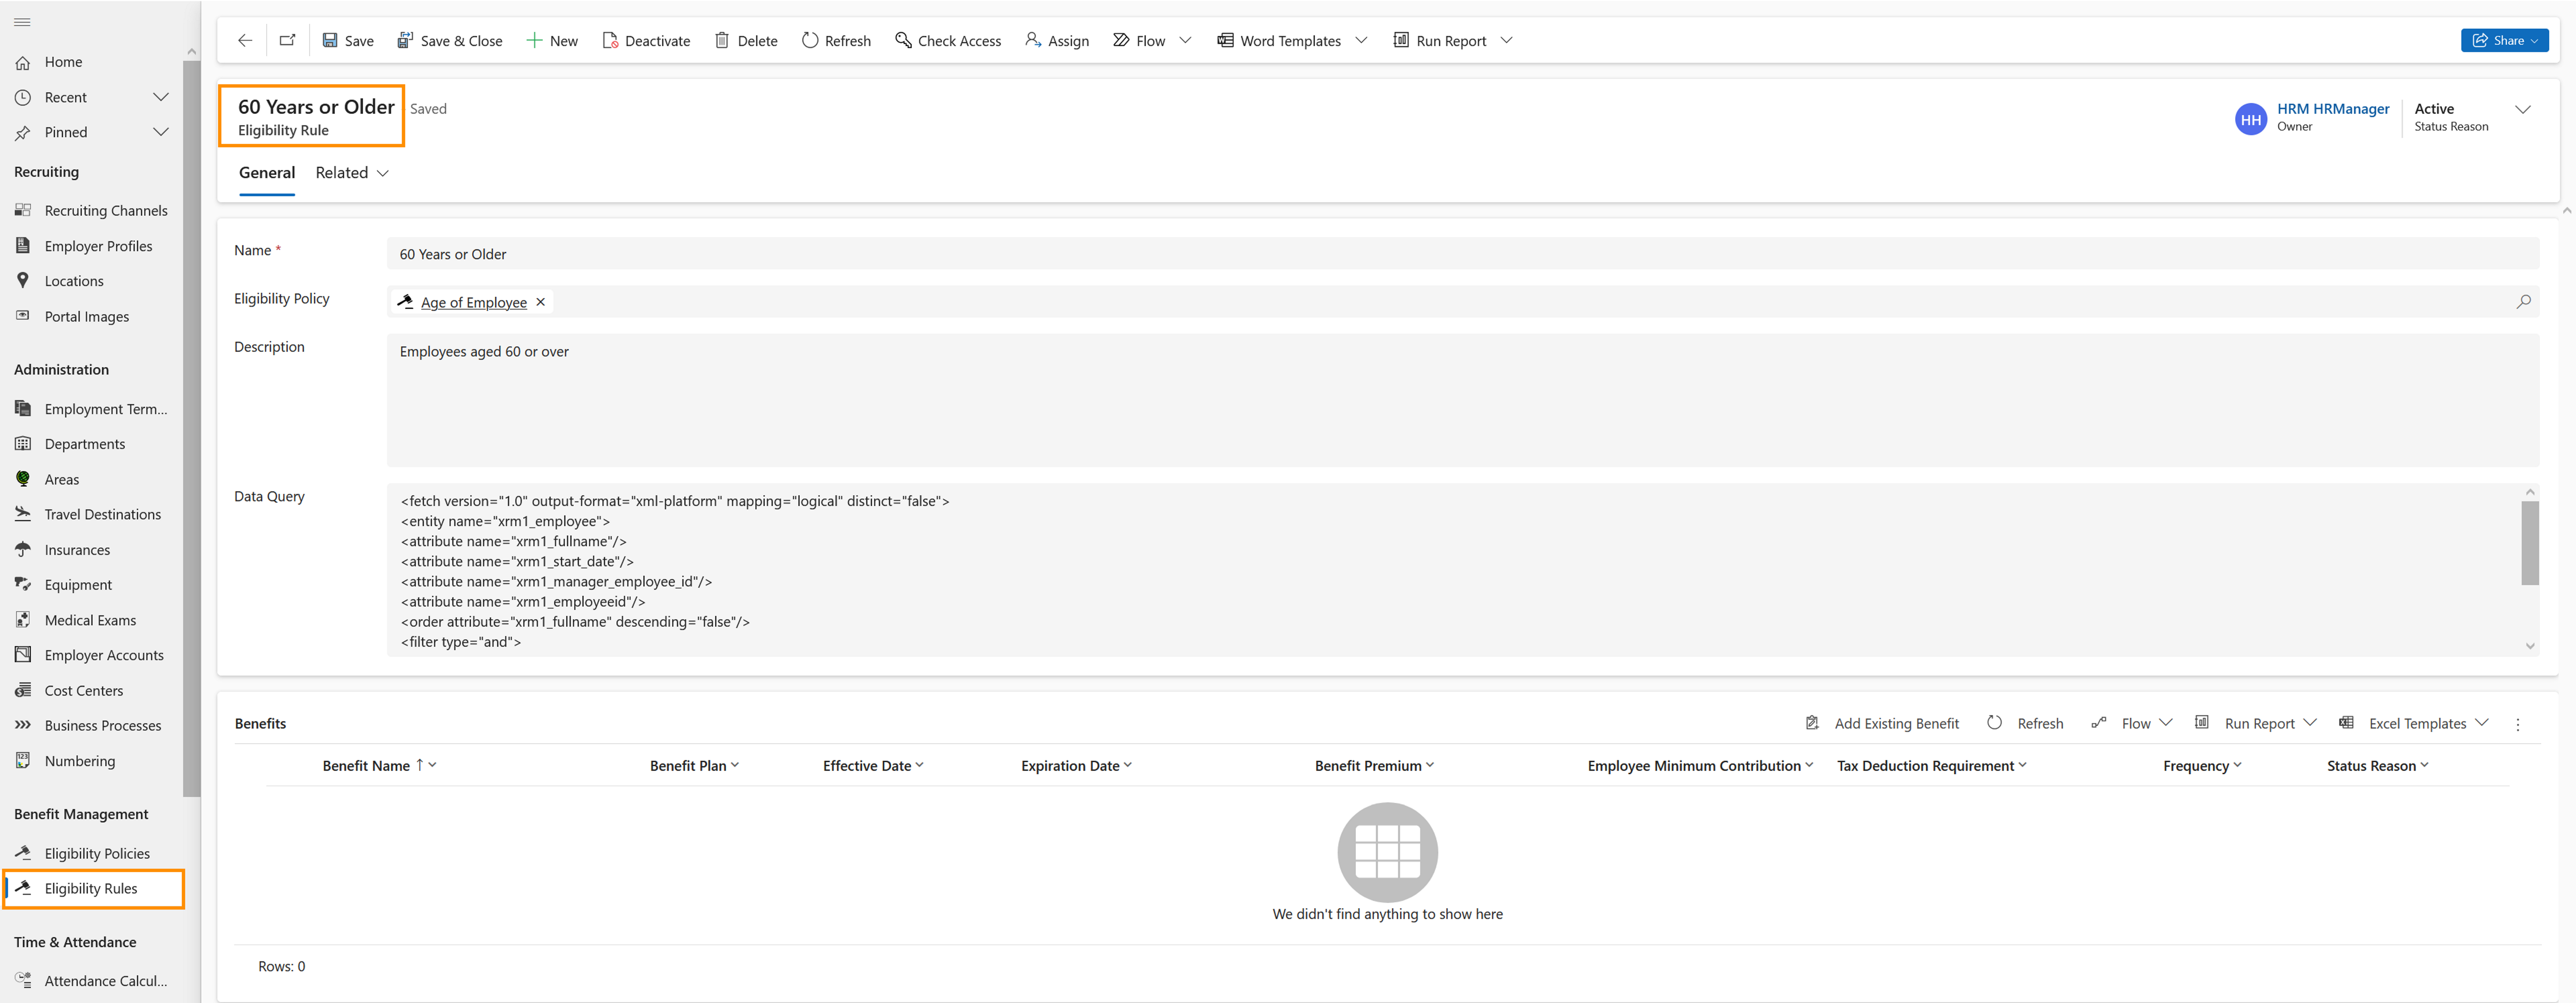Deactivate this eligibility rule
Screen dimensions: 2576x1003
tap(646, 41)
